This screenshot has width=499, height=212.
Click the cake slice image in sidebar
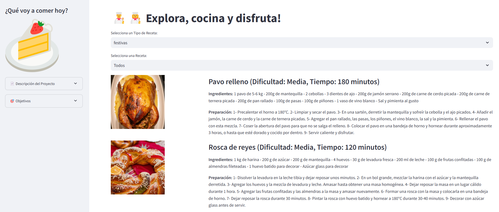pos(32,45)
